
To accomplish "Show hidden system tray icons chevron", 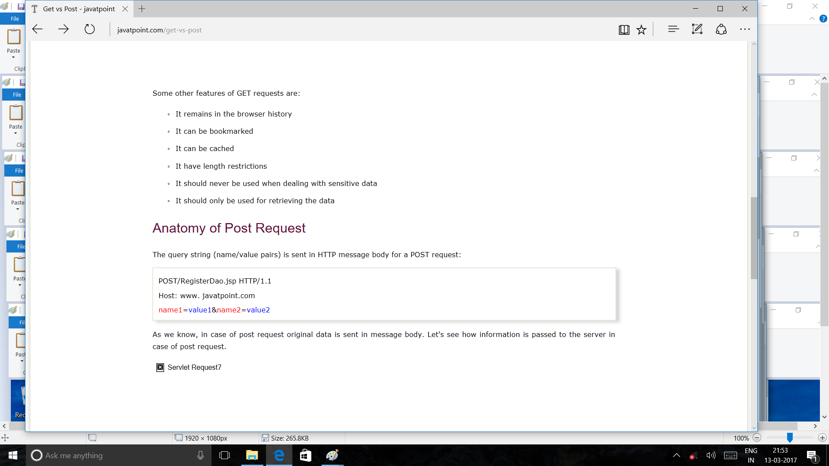I will coord(677,455).
